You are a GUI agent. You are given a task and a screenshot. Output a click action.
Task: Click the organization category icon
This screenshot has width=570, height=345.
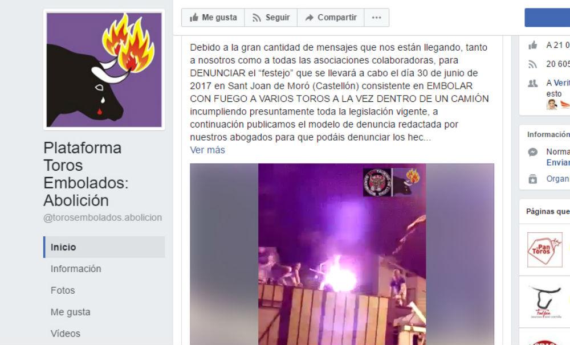point(532,179)
